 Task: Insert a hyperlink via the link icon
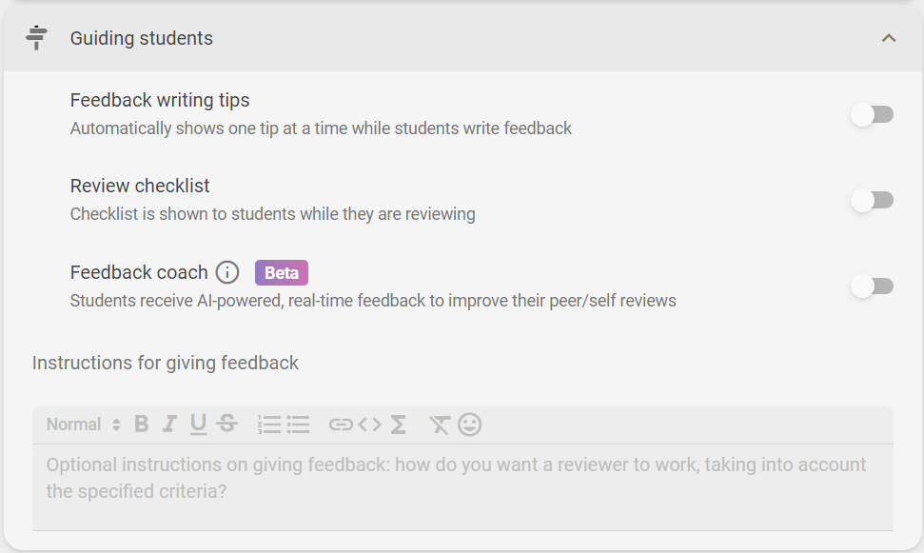click(341, 424)
